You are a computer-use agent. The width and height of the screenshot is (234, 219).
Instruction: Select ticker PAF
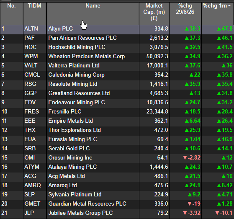pos(29,38)
